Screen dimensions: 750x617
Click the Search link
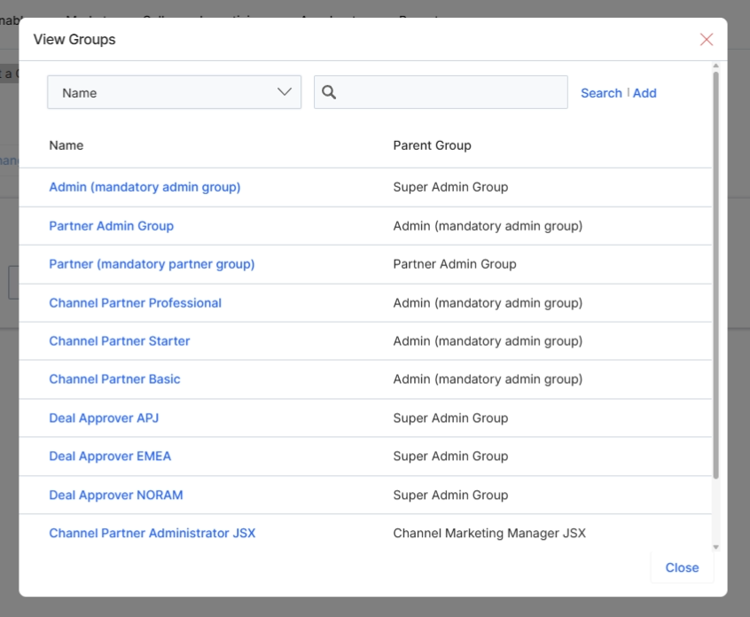(x=601, y=93)
